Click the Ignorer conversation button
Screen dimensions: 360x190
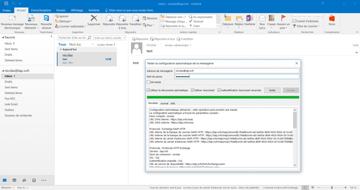62,16
